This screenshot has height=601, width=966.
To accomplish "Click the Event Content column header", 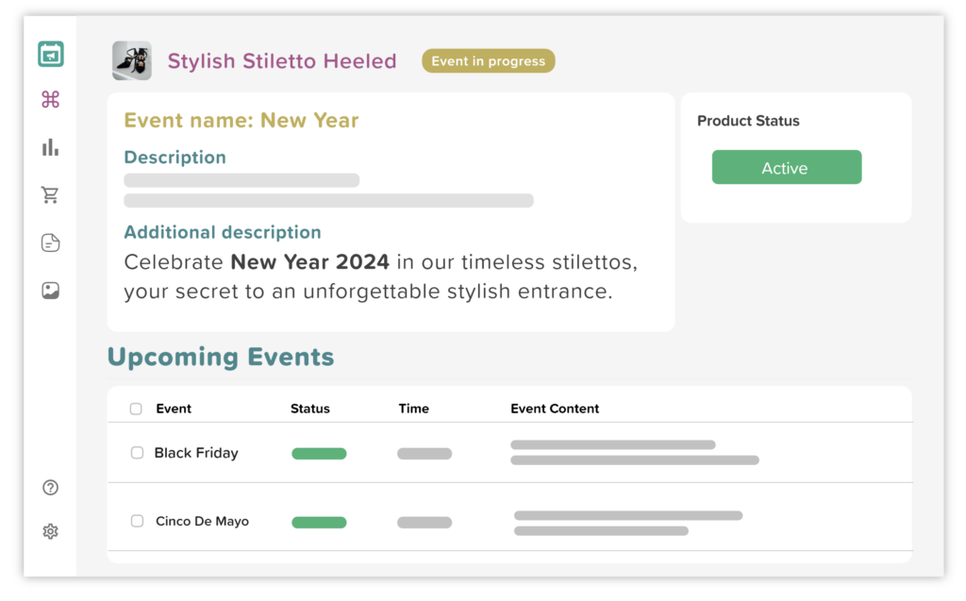I will coord(555,409).
